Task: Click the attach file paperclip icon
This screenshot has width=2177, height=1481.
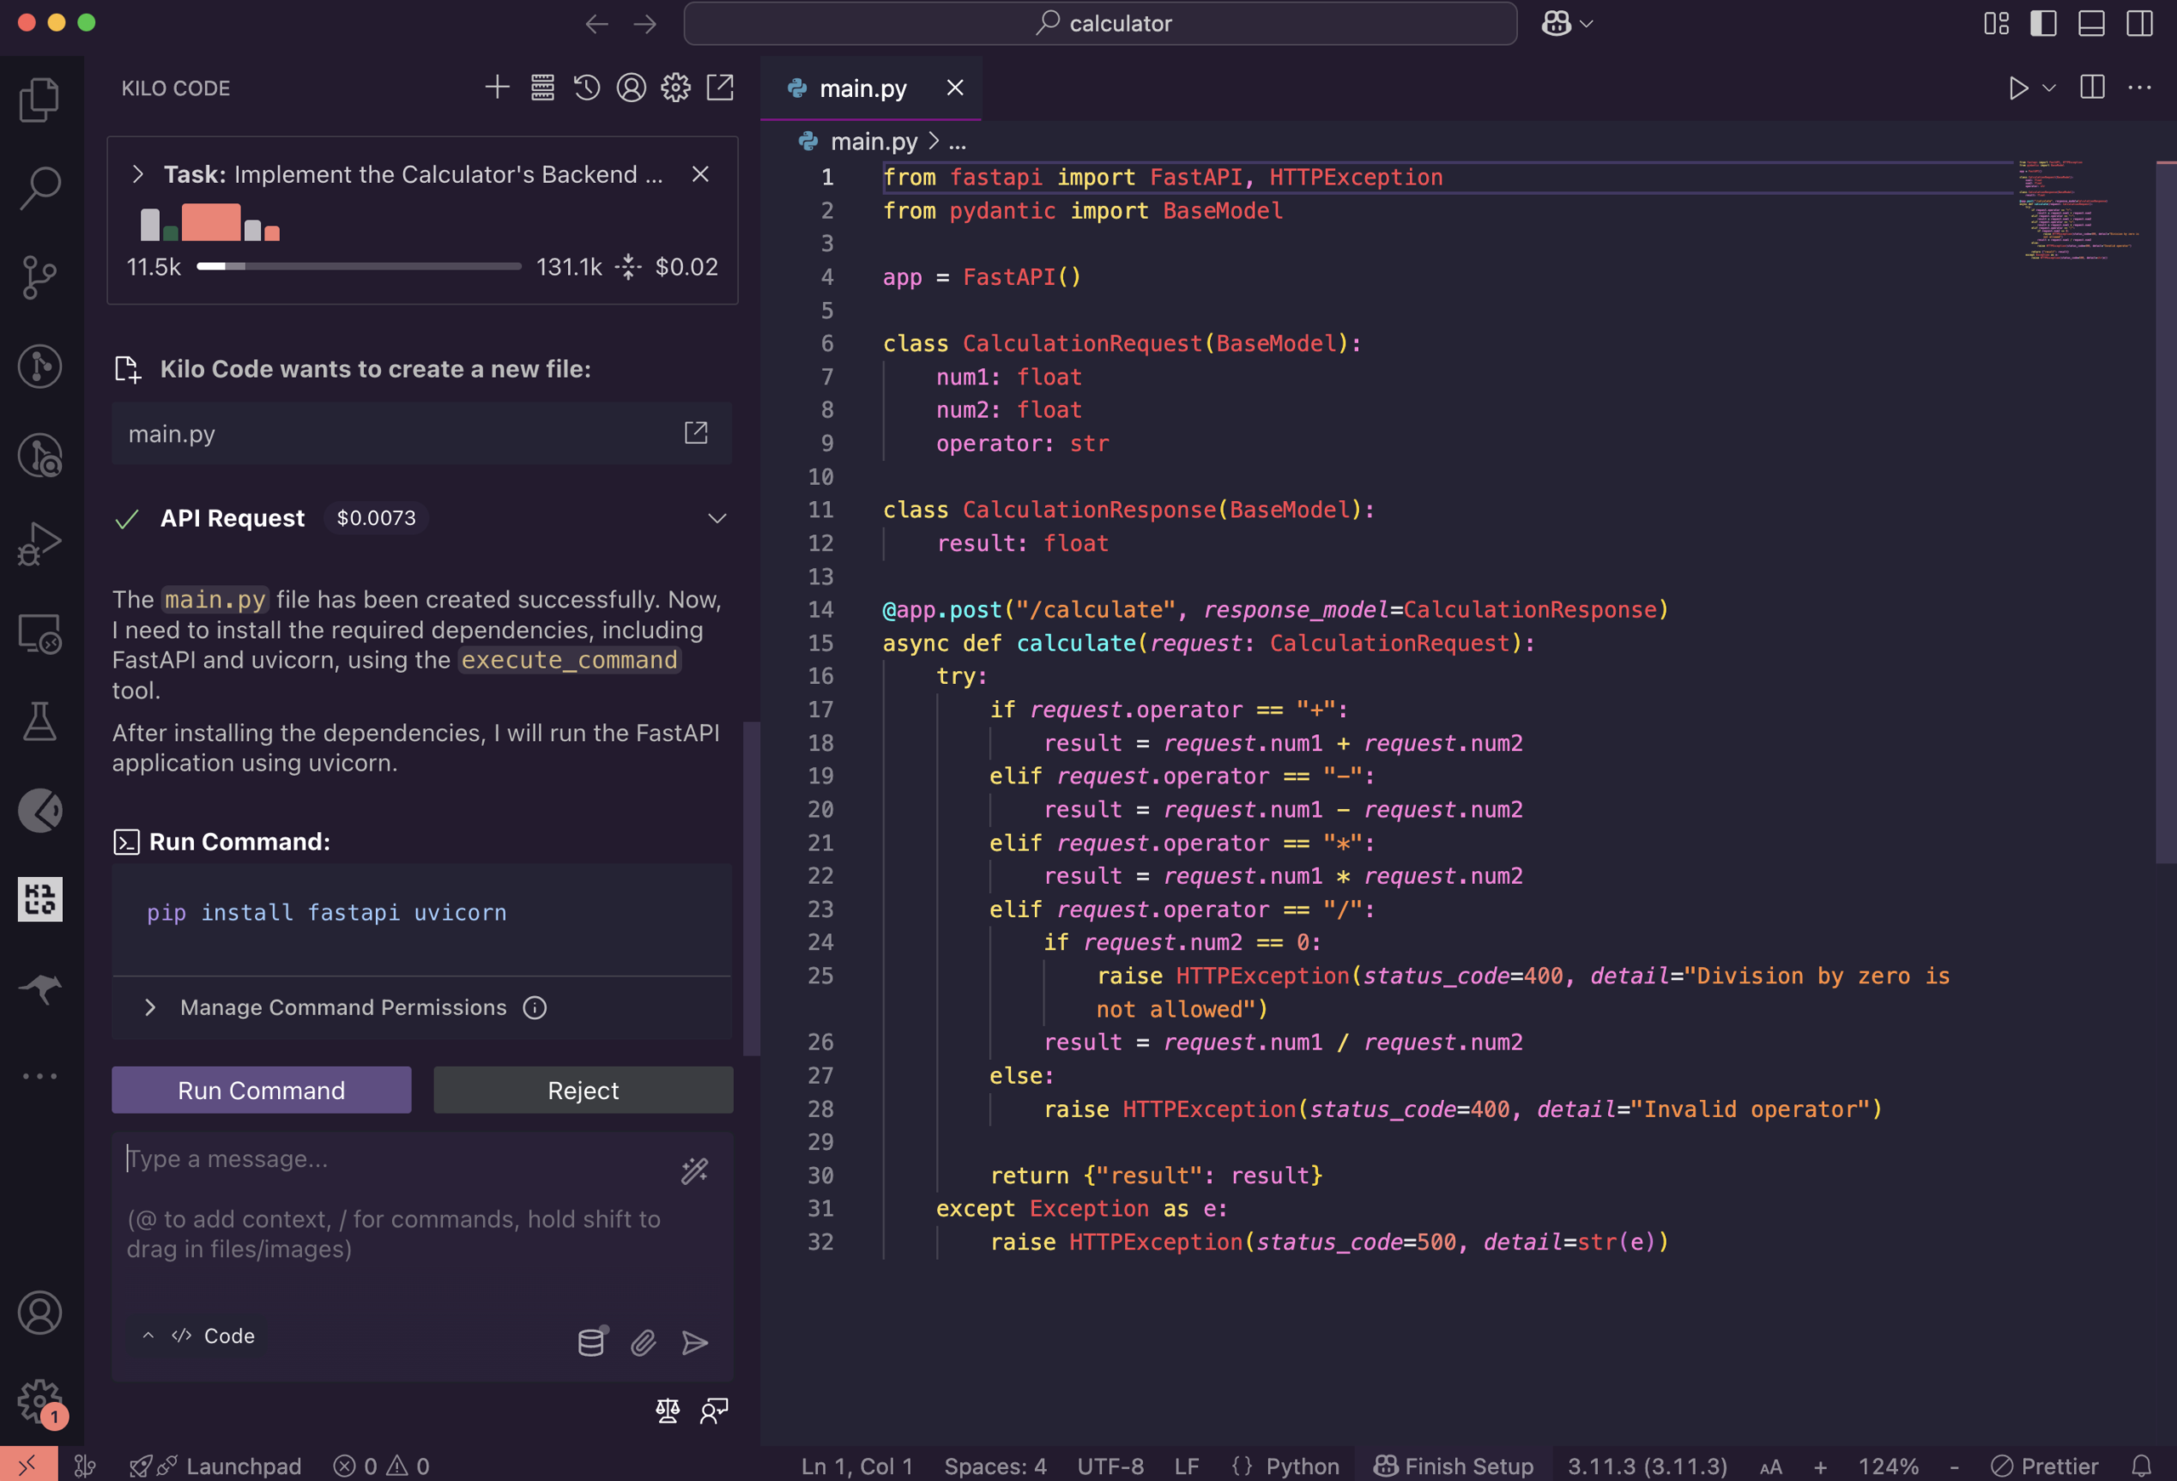Action: [643, 1342]
